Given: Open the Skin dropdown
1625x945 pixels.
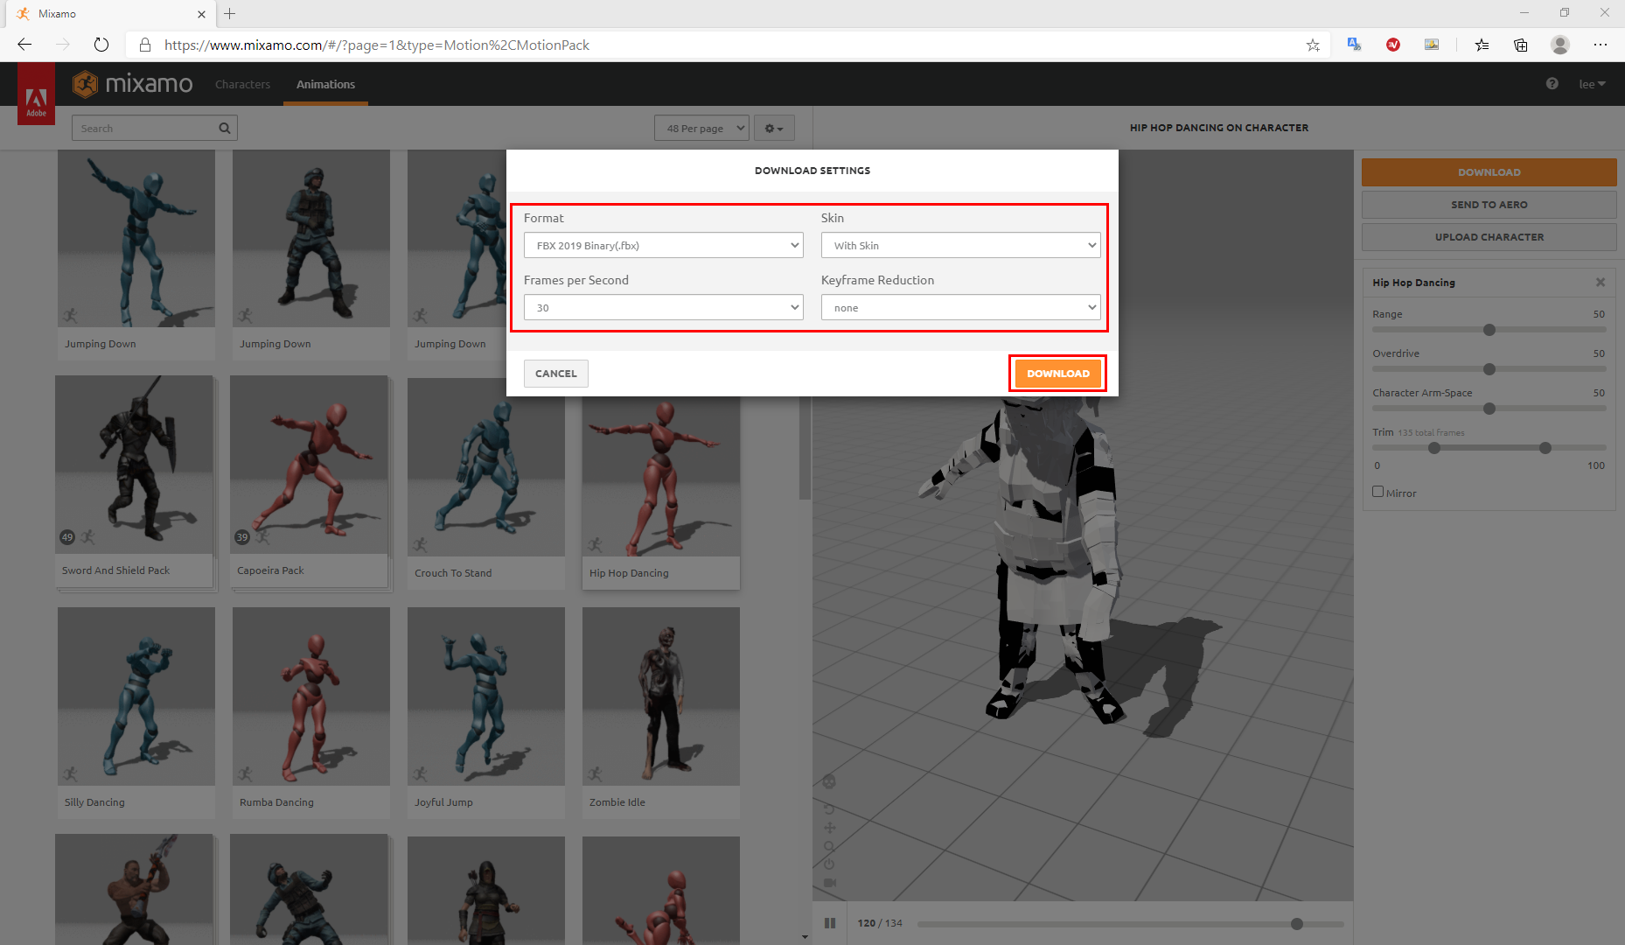Looking at the screenshot, I should (961, 245).
